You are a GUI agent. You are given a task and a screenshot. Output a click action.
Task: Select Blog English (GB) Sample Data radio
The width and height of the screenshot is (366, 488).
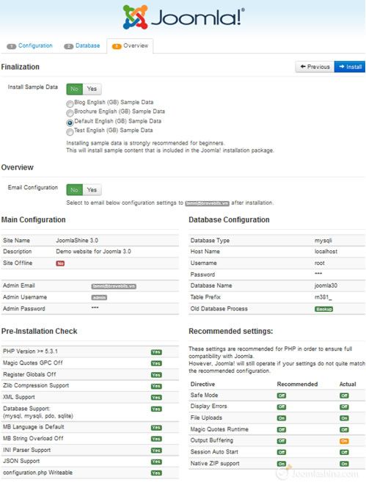click(70, 103)
